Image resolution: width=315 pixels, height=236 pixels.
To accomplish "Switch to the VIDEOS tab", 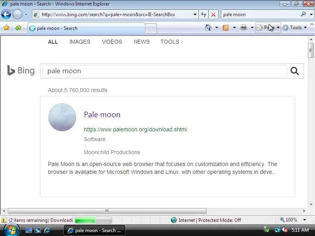I will pyautogui.click(x=112, y=42).
